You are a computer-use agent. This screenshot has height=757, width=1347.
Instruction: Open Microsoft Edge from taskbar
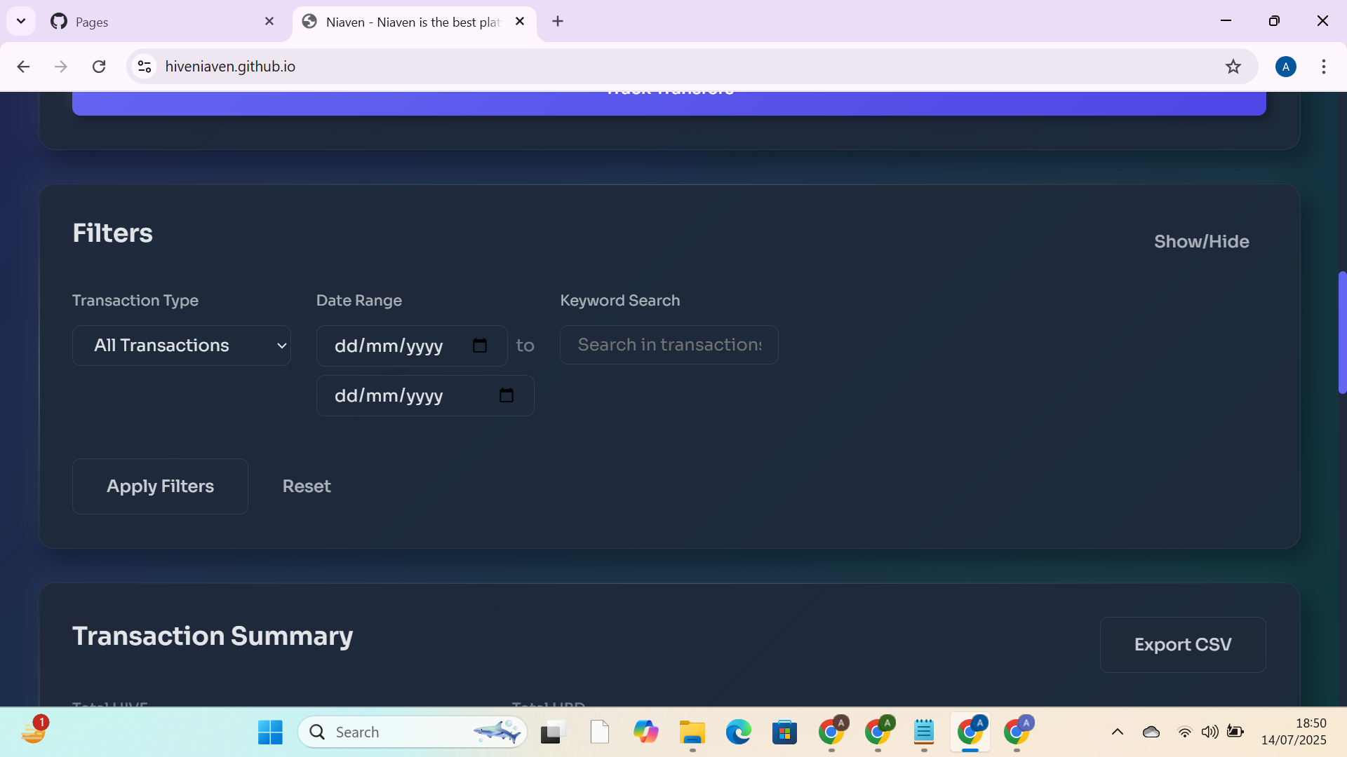coord(738,732)
